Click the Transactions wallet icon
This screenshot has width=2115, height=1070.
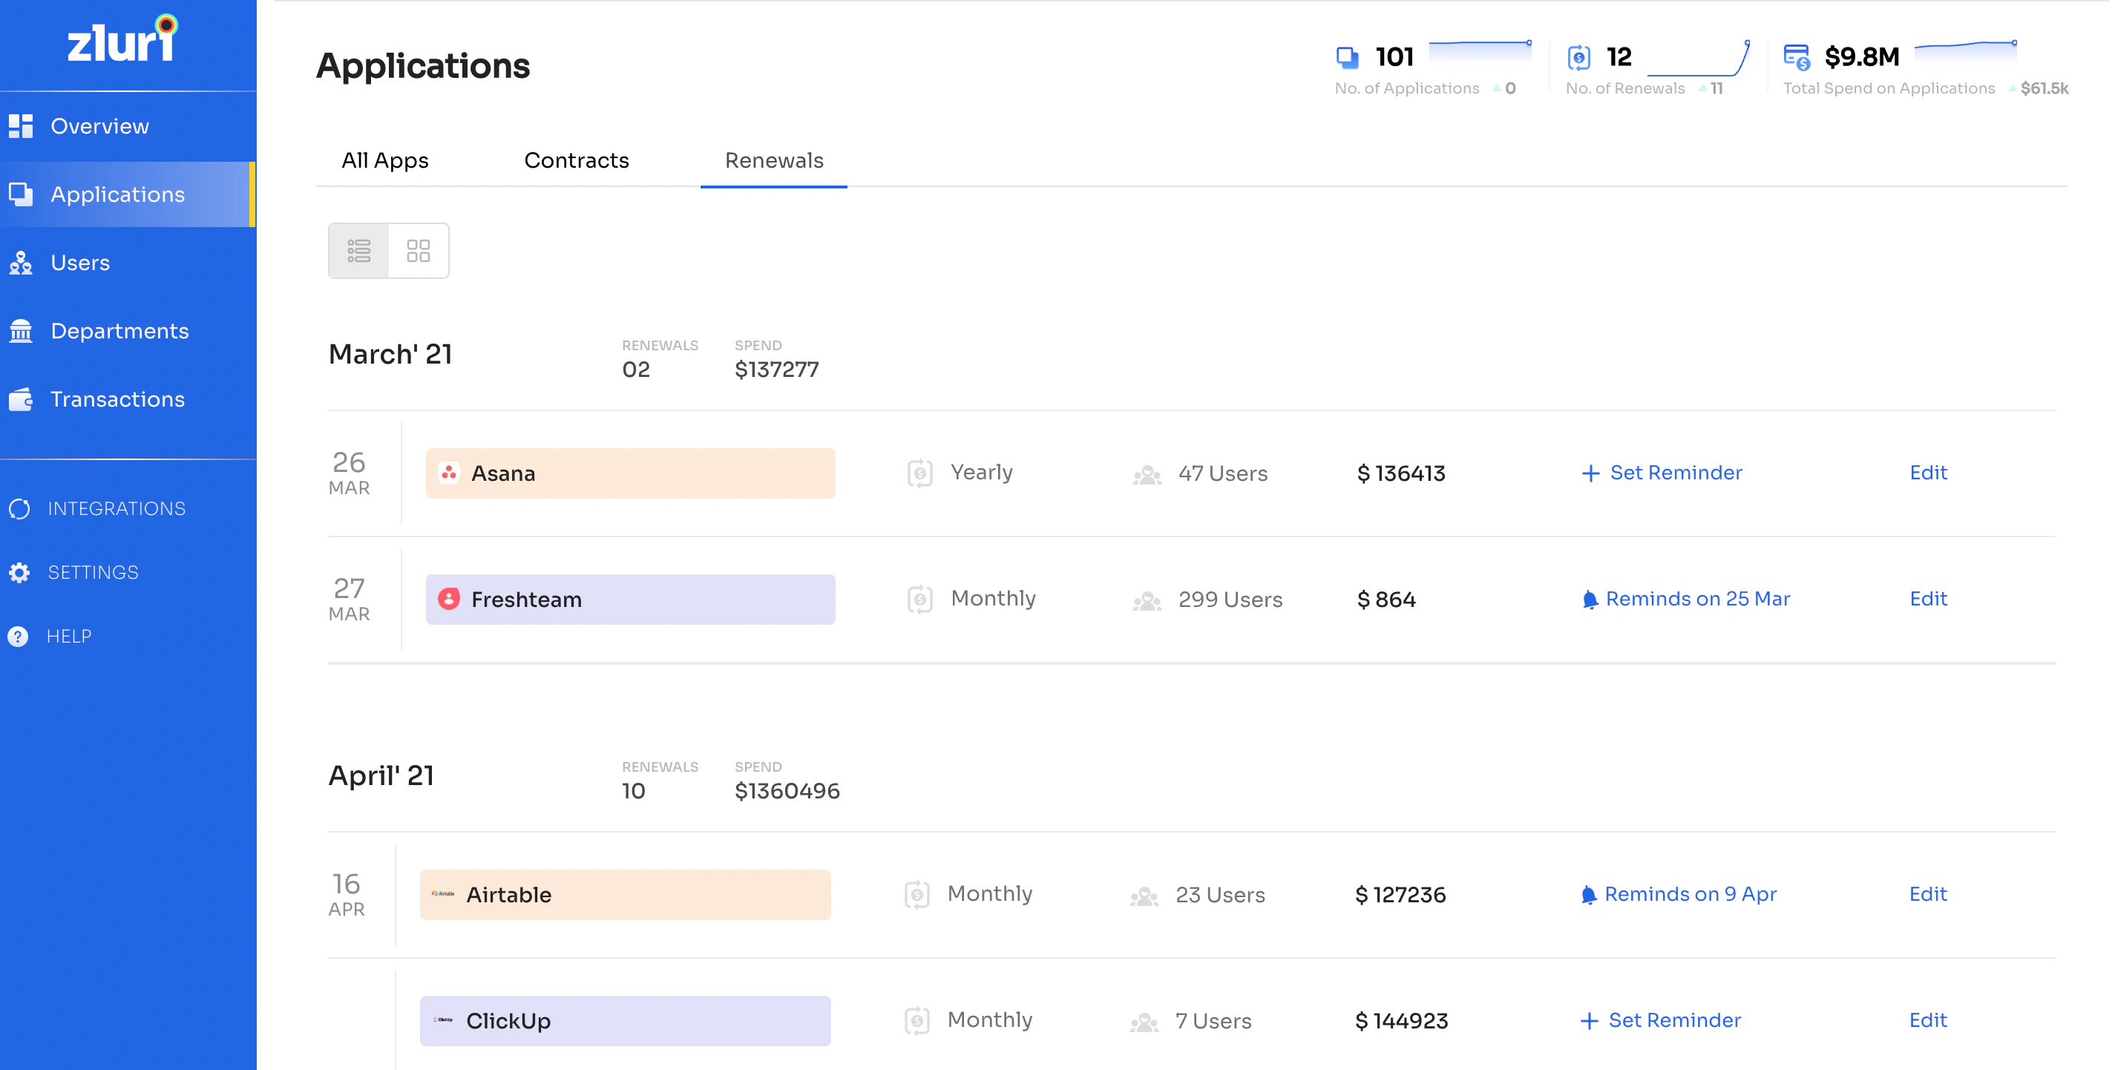click(21, 399)
